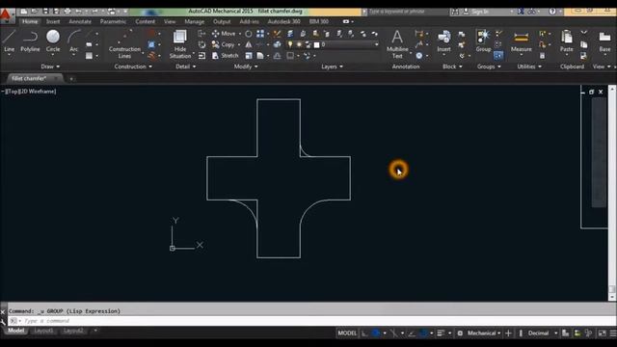This screenshot has height=347, width=617.
Task: Toggle lineweight display in status bar
Action: tap(441, 334)
